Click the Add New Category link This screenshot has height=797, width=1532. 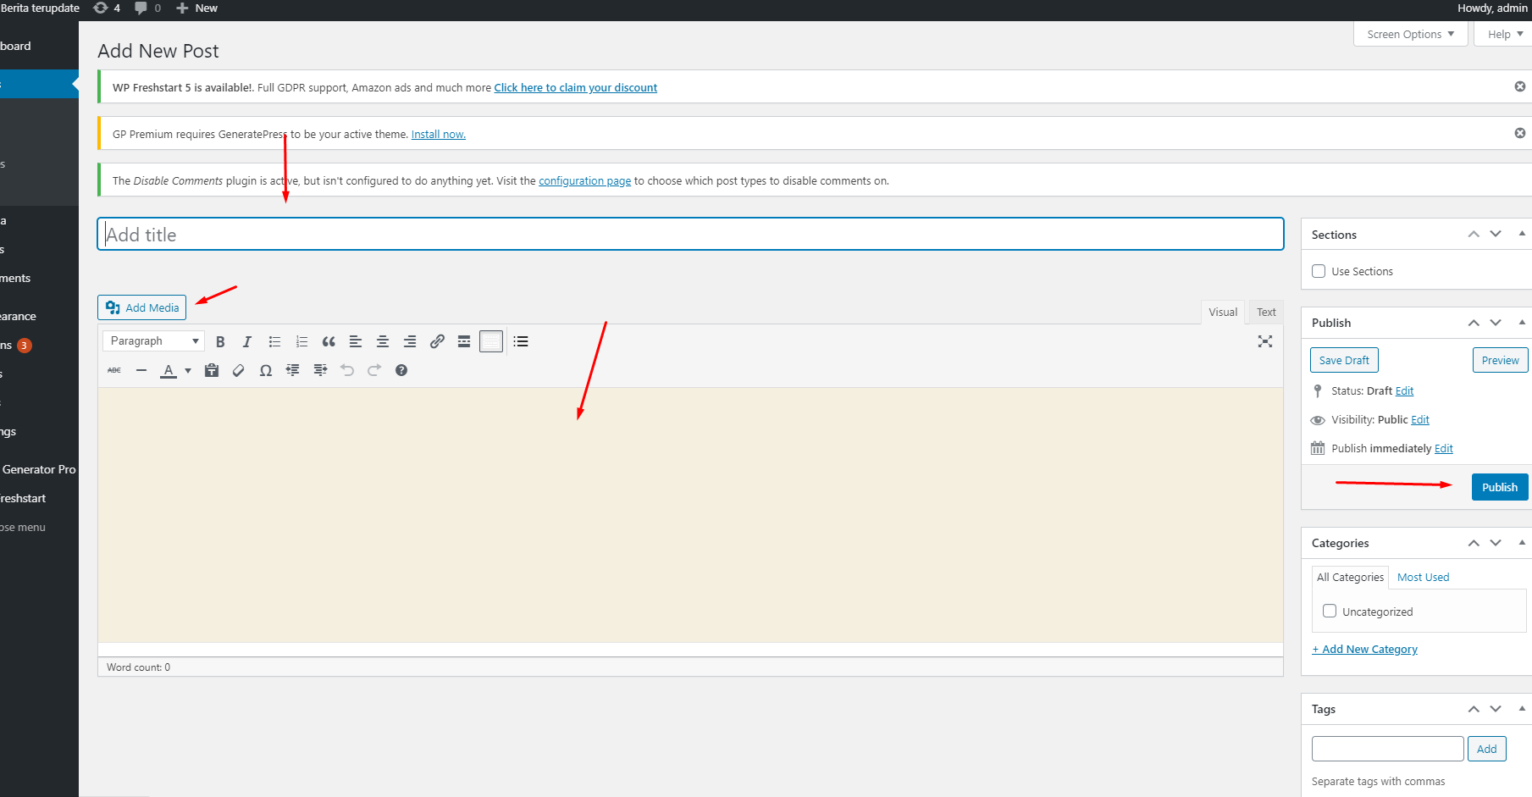1364,649
